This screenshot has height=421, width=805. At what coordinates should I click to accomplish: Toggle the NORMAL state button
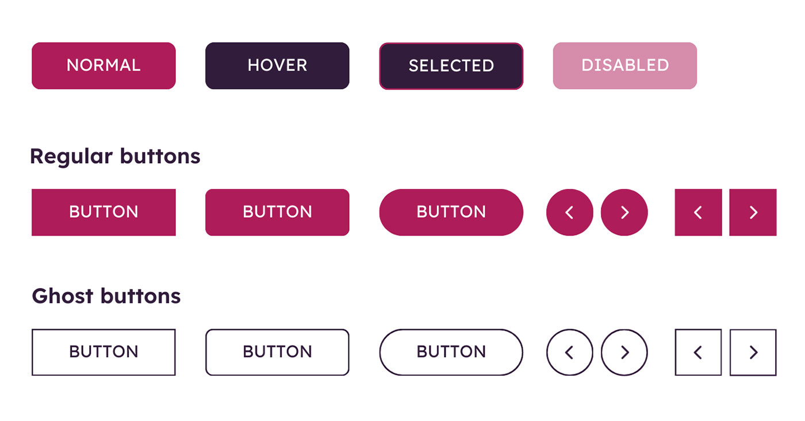(x=103, y=65)
